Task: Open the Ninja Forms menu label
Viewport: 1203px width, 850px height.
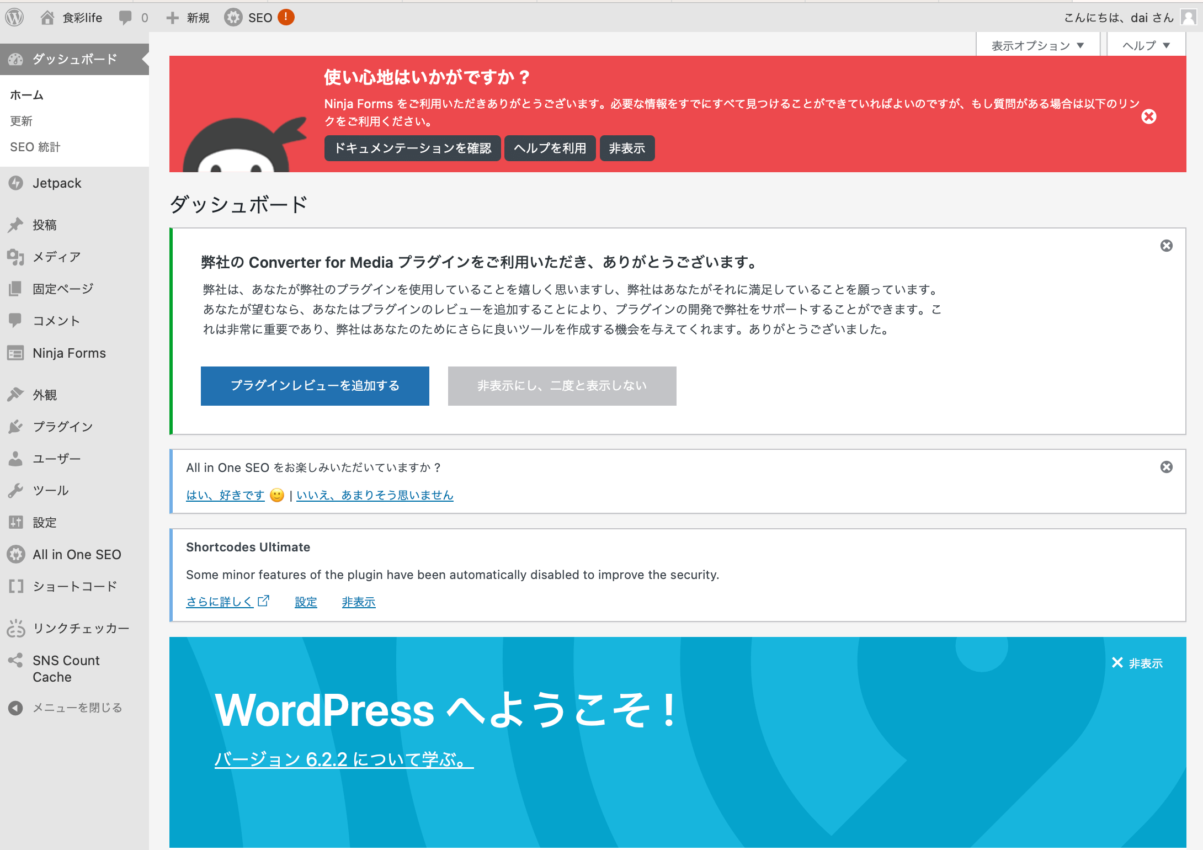Action: click(x=69, y=353)
